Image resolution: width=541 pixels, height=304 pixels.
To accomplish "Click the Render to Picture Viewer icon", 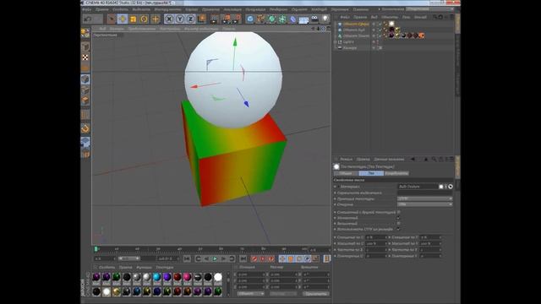I will [227, 19].
